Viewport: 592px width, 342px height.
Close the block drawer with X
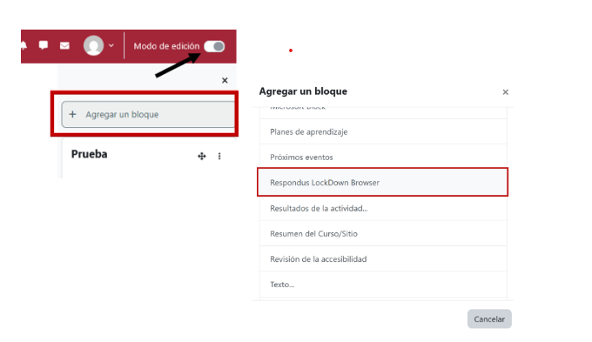(x=225, y=80)
